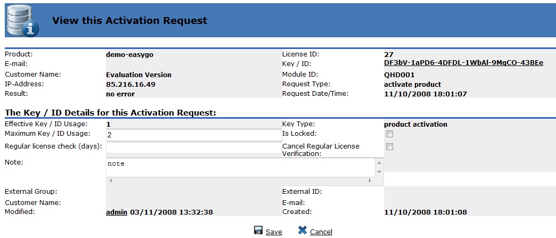
Task: Click the Regular license check days field
Action: click(193, 147)
